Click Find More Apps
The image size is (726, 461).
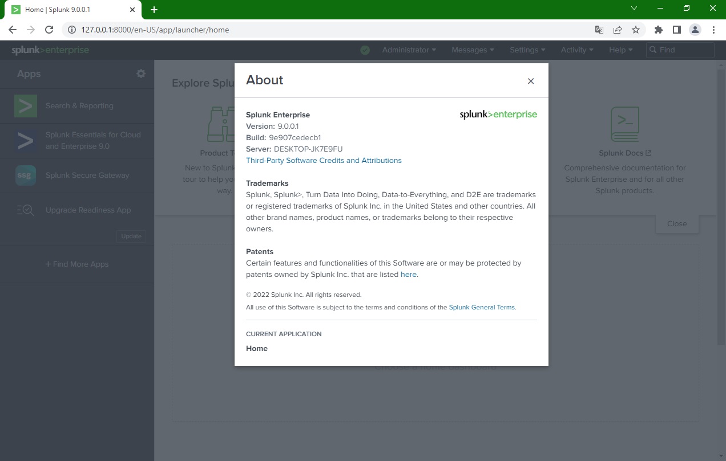pyautogui.click(x=77, y=264)
